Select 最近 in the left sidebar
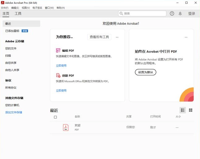200x159 pixels. [x=21, y=24]
